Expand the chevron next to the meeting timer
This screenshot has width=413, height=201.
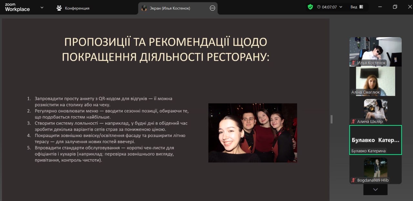(x=341, y=7)
